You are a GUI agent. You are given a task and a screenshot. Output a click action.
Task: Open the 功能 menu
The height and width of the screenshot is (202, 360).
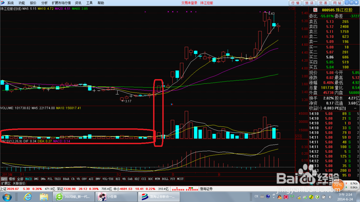coord(22,3)
